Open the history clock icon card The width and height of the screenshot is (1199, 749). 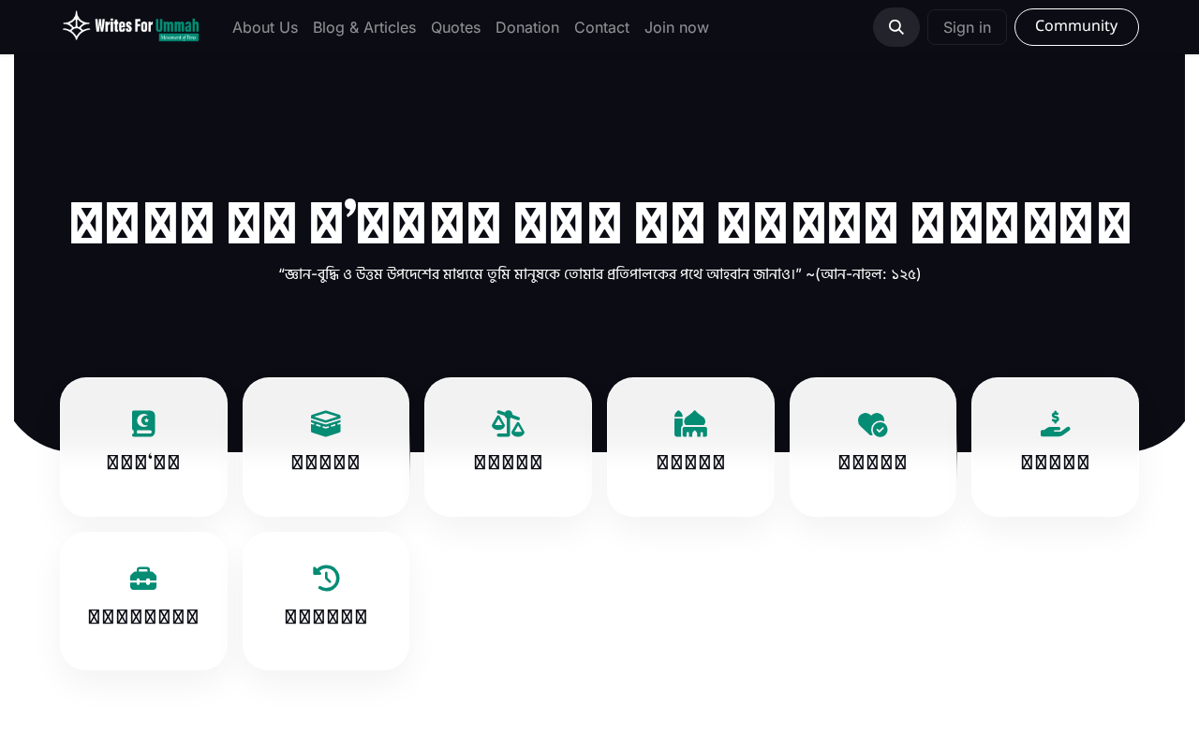click(326, 601)
